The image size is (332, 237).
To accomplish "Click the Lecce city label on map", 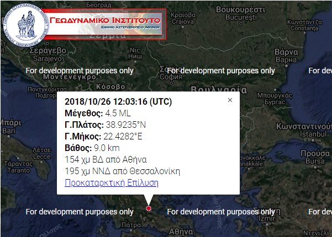I will point(42,157).
